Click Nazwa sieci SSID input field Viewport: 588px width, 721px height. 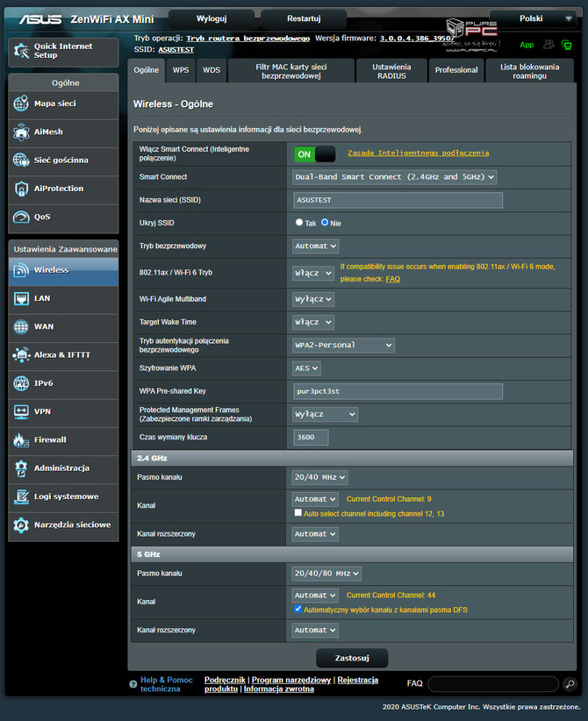pyautogui.click(x=398, y=200)
